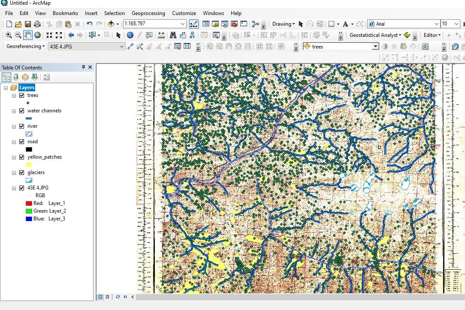The width and height of the screenshot is (465, 310).
Task: Collapse the trees layer legend
Action: [14, 96]
